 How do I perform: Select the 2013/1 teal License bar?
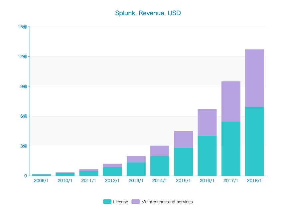136,169
